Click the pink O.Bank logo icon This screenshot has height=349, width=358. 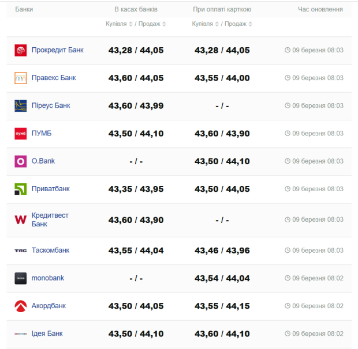click(x=21, y=161)
